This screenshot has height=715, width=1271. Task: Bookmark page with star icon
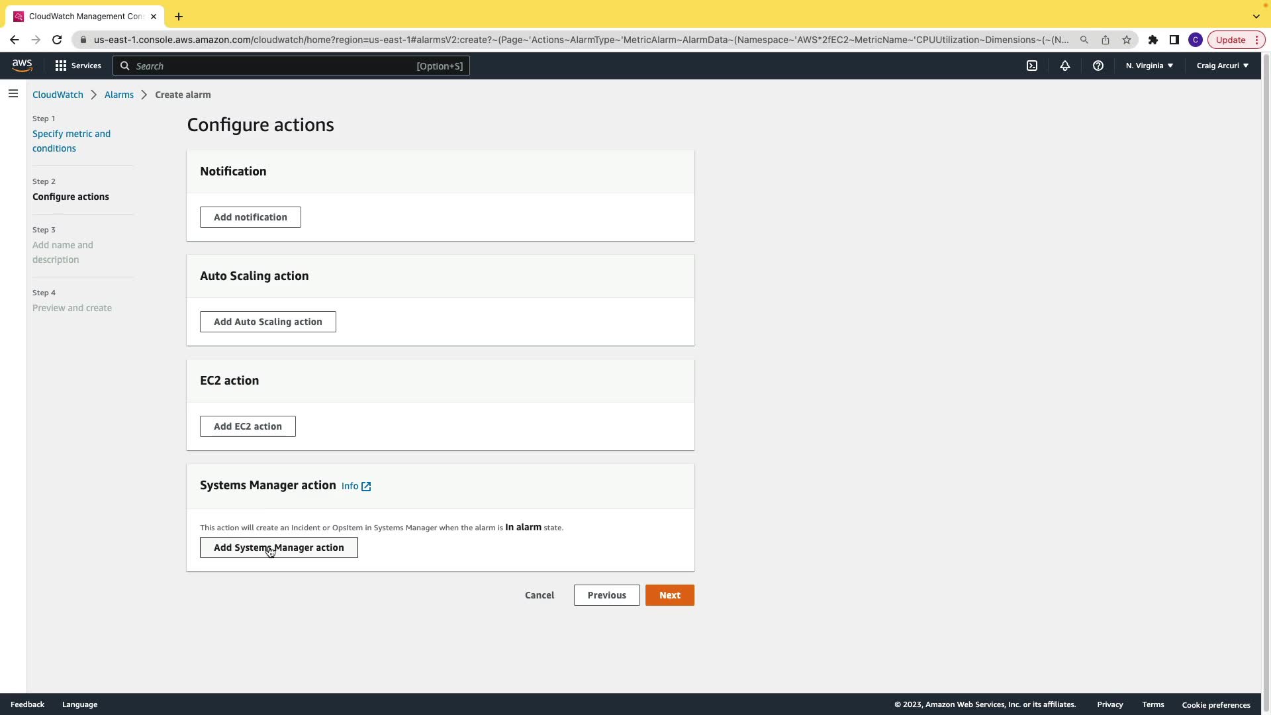click(x=1127, y=40)
